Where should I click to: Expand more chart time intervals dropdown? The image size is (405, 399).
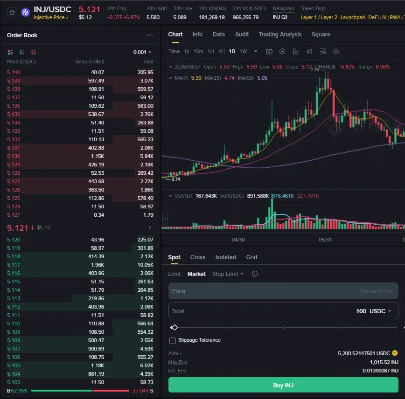(256, 51)
